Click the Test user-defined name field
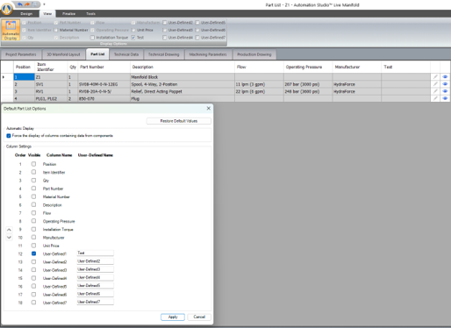This screenshot has height=328, width=451. pyautogui.click(x=96, y=253)
